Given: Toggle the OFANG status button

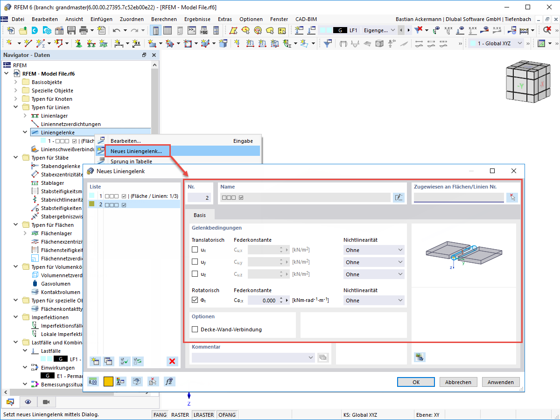Looking at the screenshot, I should (x=227, y=415).
